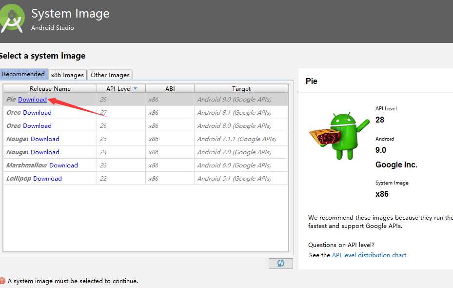The image size is (453, 288).
Task: Download the Lollipop system image
Action: click(48, 178)
